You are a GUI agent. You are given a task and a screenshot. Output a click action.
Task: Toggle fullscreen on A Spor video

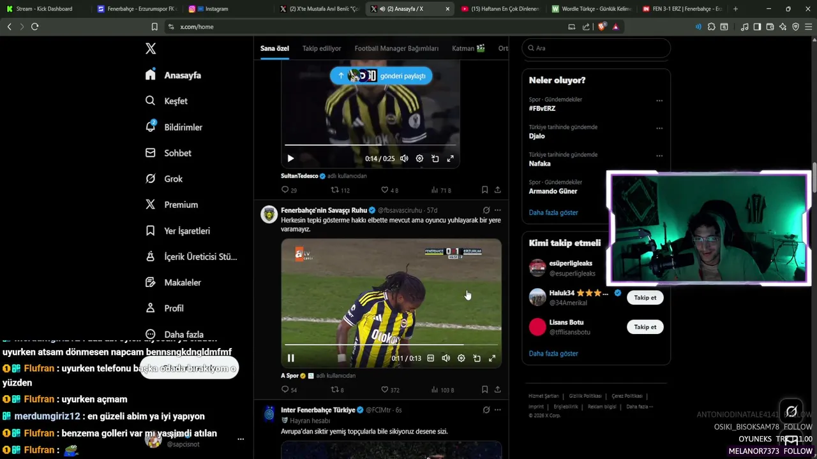492,358
